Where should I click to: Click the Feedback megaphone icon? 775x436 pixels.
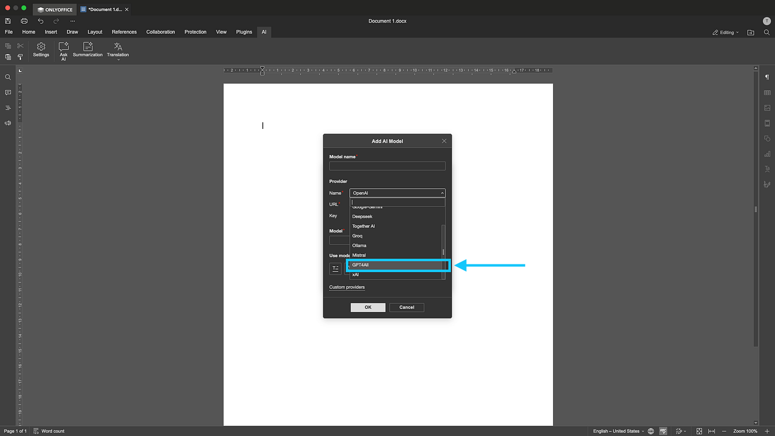(8, 123)
